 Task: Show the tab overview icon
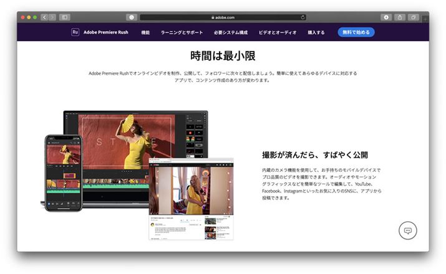coord(414,17)
